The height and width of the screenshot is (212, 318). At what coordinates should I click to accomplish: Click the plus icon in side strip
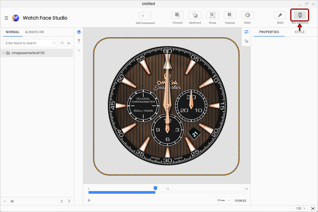click(x=79, y=50)
